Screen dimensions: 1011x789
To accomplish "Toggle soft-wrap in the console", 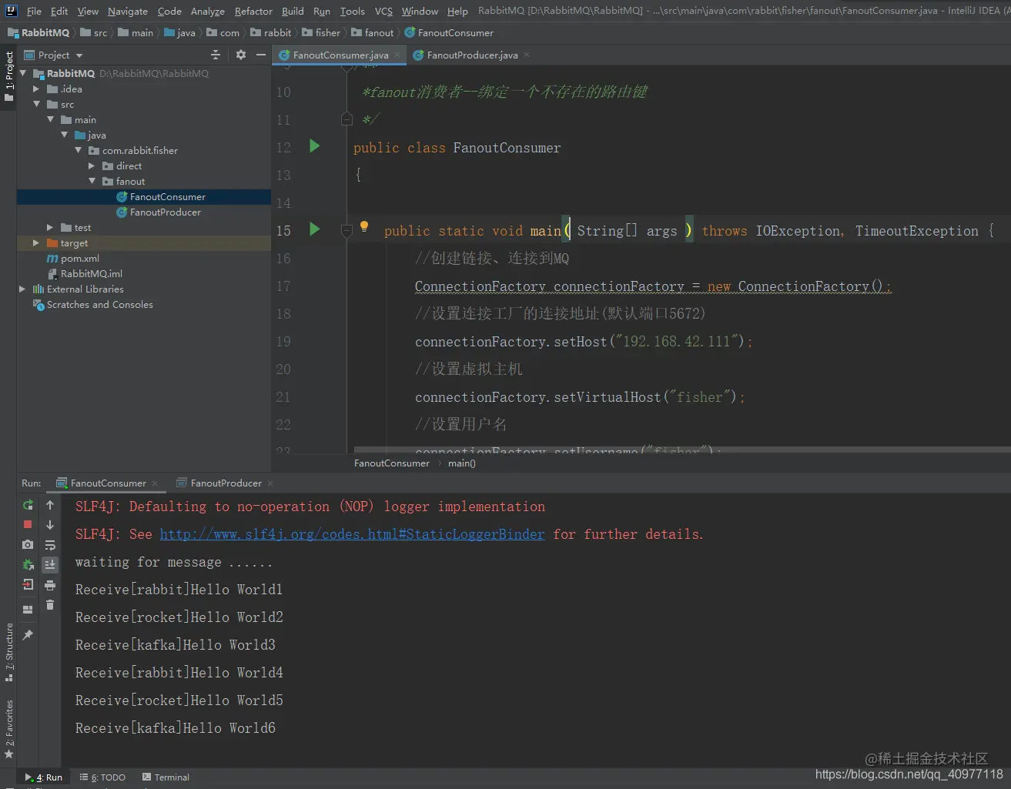I will coord(50,545).
